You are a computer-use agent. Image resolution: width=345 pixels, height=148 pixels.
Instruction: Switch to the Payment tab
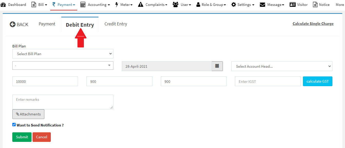click(x=47, y=24)
